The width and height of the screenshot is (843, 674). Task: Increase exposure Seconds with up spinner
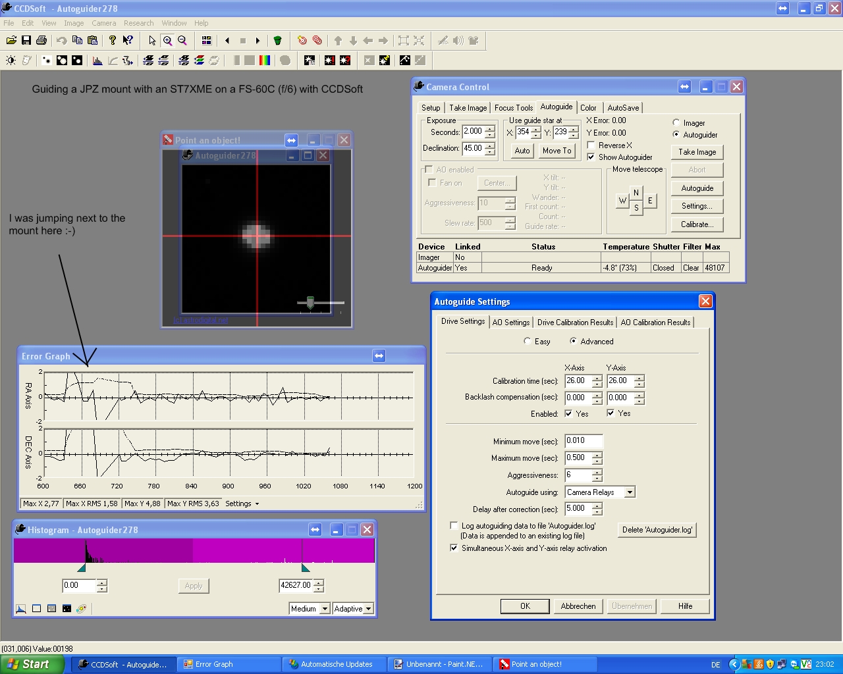point(489,128)
